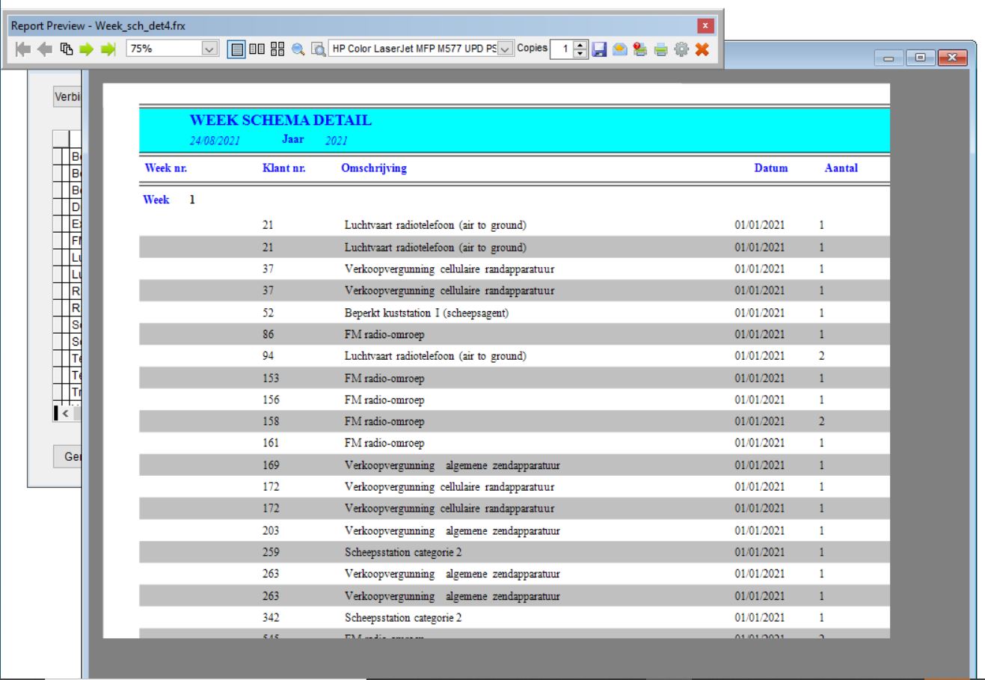The image size is (985, 680).
Task: Decrease the number of copies
Action: point(580,53)
